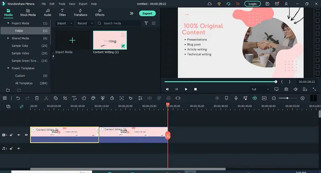The width and height of the screenshot is (321, 173).
Task: Click the undo arrow in timeline toolbar
Action: (x=18, y=98)
